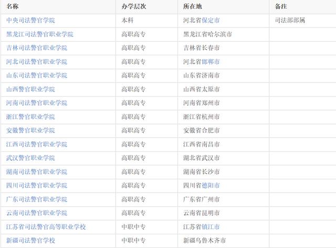Follow the 保定市 city link
This screenshot has height=248, width=336.
click(x=211, y=20)
